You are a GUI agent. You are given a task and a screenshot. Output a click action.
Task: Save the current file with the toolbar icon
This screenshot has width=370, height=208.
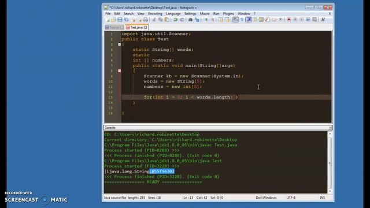tap(120, 20)
